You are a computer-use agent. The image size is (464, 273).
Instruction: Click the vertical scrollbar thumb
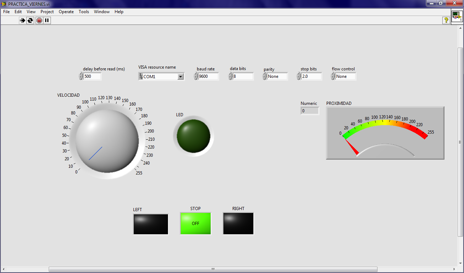(x=460, y=142)
